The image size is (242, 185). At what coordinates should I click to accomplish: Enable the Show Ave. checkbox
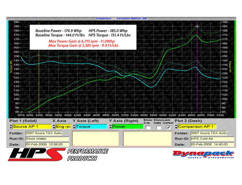tap(148, 127)
